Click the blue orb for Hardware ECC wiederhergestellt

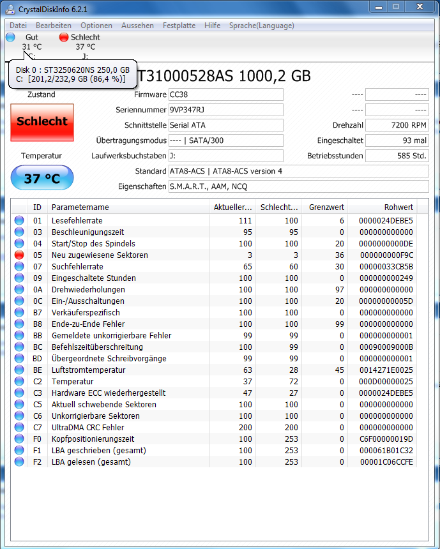point(19,393)
